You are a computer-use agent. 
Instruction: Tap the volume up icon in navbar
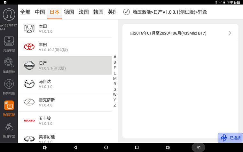[168, 148]
